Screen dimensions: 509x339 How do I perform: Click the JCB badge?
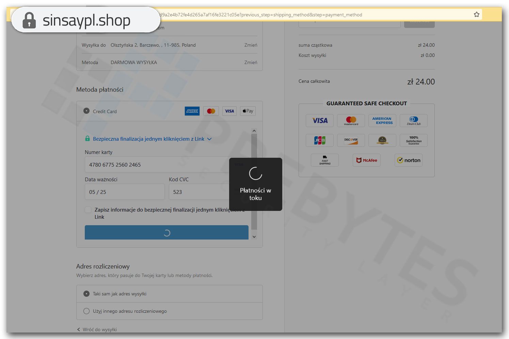pos(320,140)
